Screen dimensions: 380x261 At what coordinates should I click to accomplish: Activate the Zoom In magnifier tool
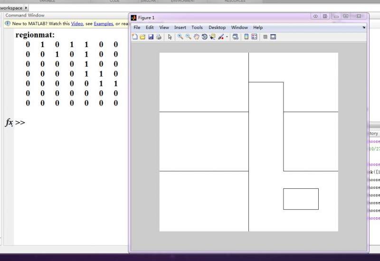180,37
